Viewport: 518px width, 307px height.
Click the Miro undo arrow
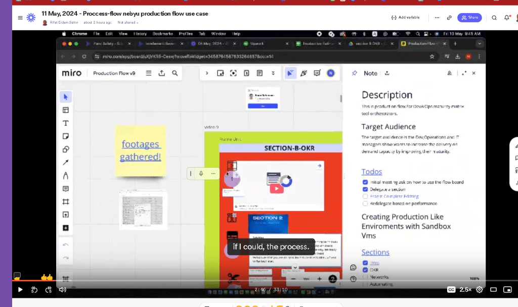point(65,245)
